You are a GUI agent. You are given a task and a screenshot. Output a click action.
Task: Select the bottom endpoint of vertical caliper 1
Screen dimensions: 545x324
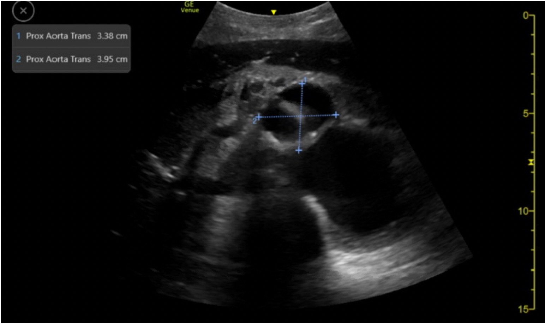tap(299, 151)
